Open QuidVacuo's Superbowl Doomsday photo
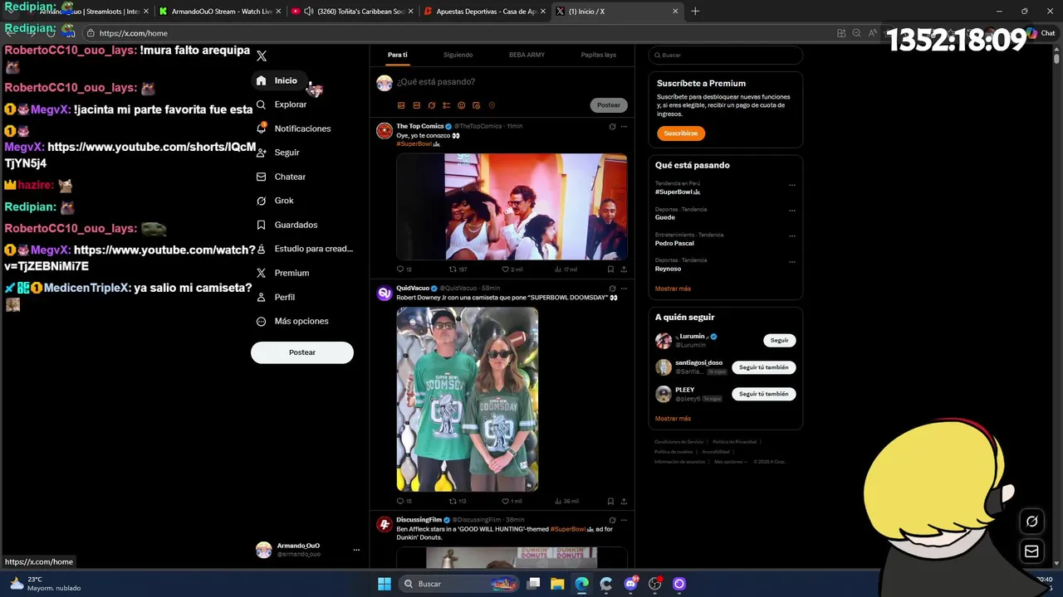The height and width of the screenshot is (597, 1063). (x=468, y=400)
